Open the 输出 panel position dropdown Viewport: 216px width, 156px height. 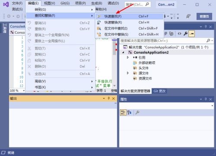104,98
